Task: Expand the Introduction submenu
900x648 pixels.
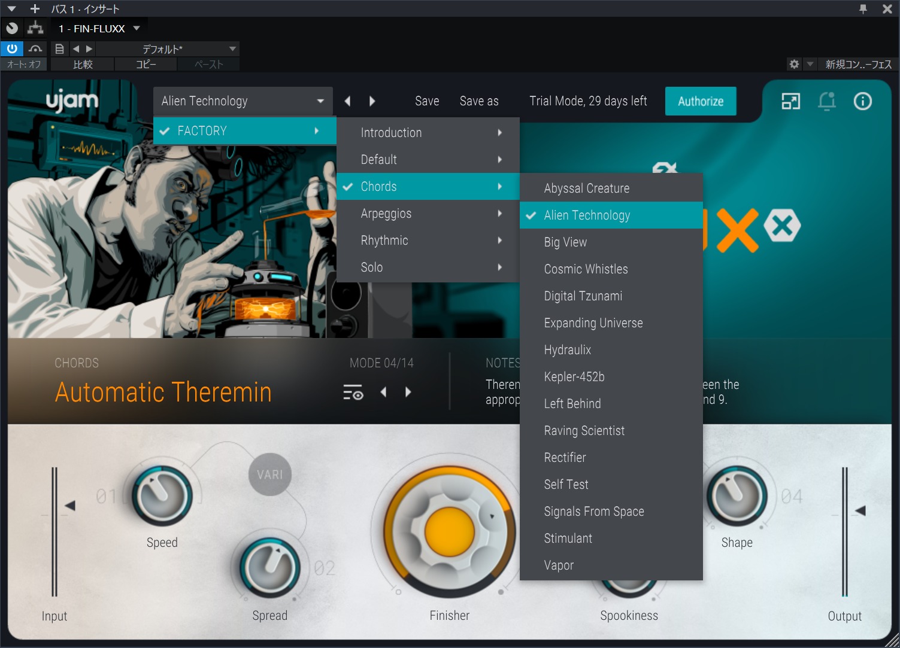Action: tap(428, 133)
